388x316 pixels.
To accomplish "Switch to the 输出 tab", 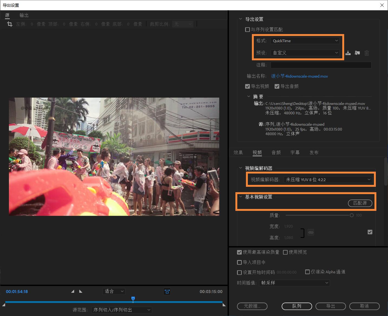I will point(24,15).
